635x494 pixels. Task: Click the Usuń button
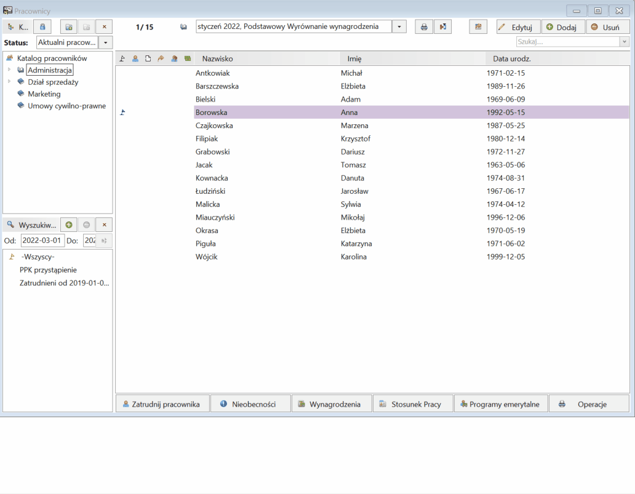[x=607, y=27]
